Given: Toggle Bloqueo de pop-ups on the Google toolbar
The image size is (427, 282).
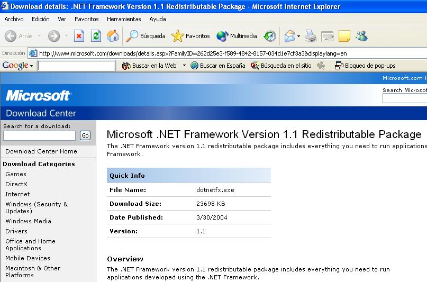Looking at the screenshot, I should (x=365, y=66).
